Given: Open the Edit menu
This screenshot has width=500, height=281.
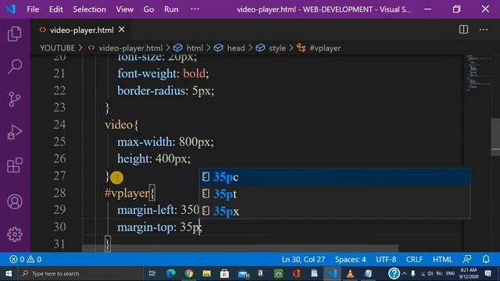Looking at the screenshot, I should (x=55, y=9).
